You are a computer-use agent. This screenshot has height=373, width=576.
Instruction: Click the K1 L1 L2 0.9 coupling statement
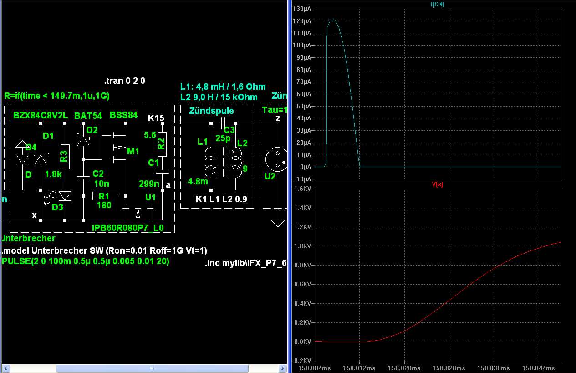[221, 199]
